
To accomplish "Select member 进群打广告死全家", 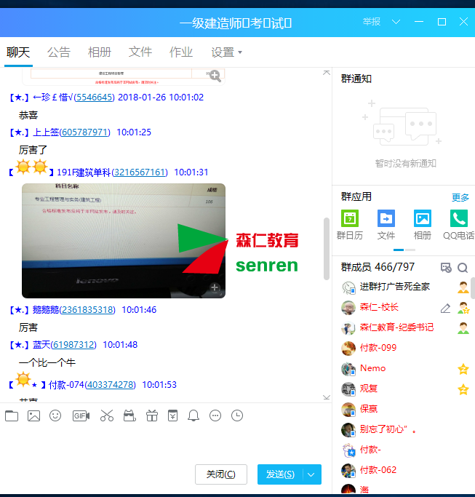I will click(x=394, y=287).
